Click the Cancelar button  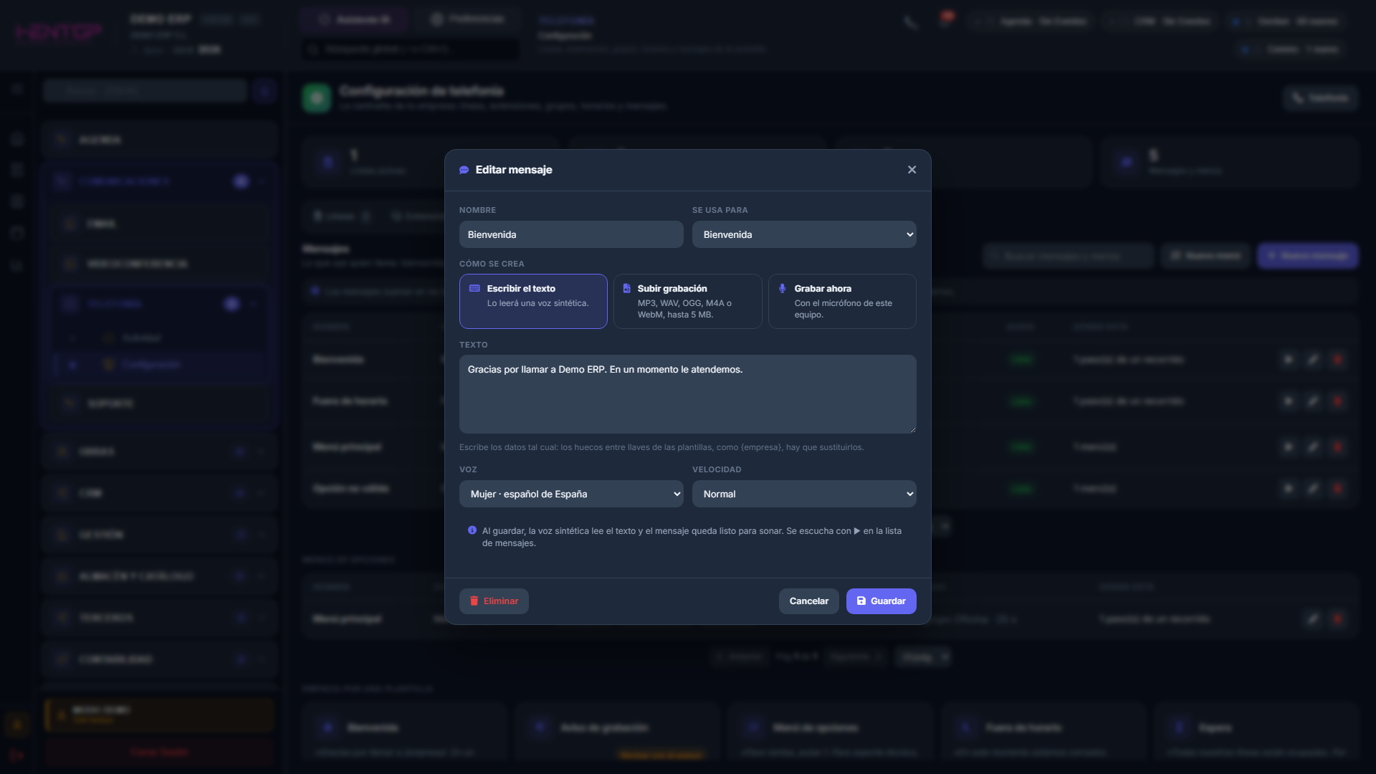tap(808, 601)
